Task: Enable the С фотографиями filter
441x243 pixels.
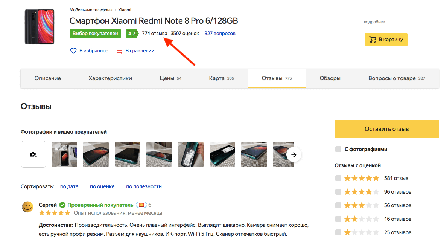Action: (x=338, y=149)
